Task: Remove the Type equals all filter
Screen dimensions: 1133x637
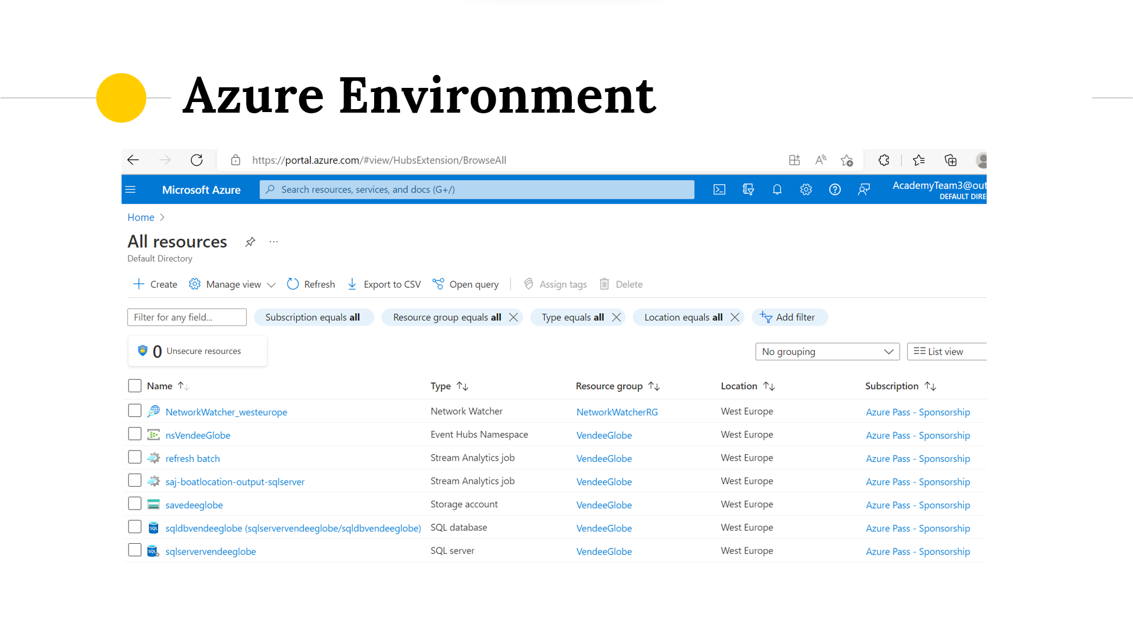Action: [x=617, y=317]
